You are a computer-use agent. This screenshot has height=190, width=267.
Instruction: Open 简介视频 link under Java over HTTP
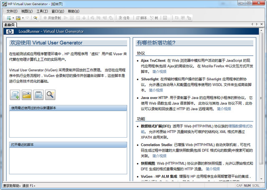click(224, 109)
